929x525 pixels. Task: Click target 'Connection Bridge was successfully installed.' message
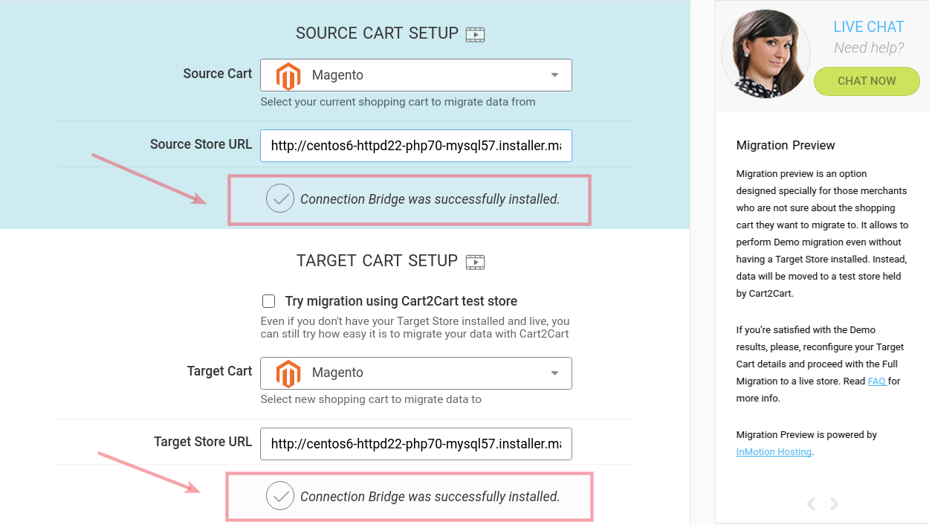point(430,497)
